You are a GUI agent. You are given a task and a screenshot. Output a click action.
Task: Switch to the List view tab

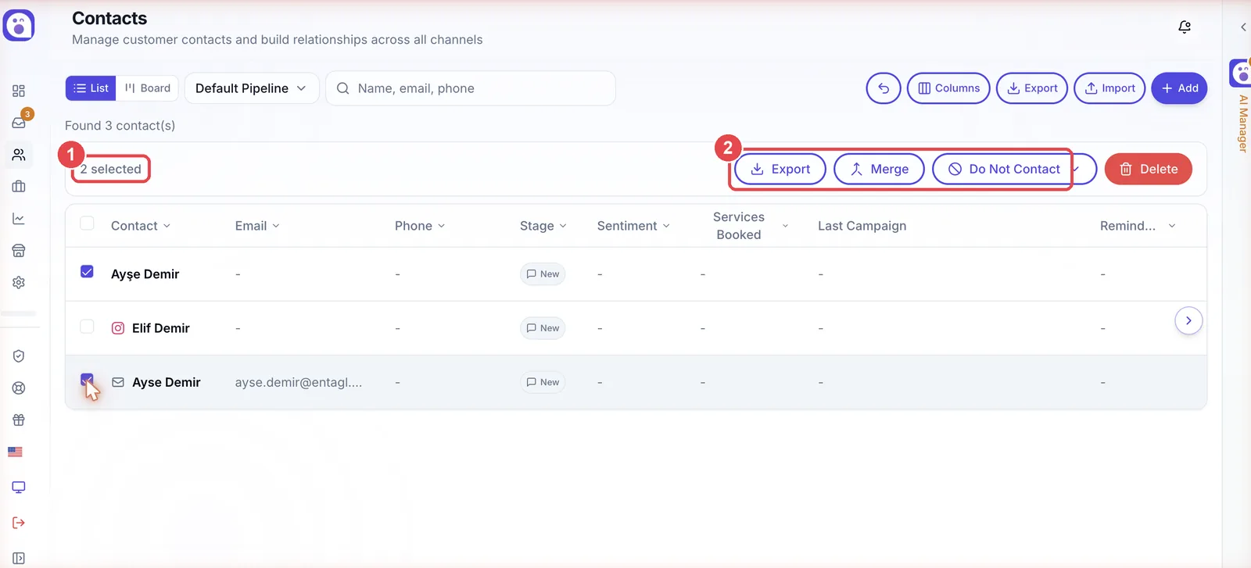[91, 88]
